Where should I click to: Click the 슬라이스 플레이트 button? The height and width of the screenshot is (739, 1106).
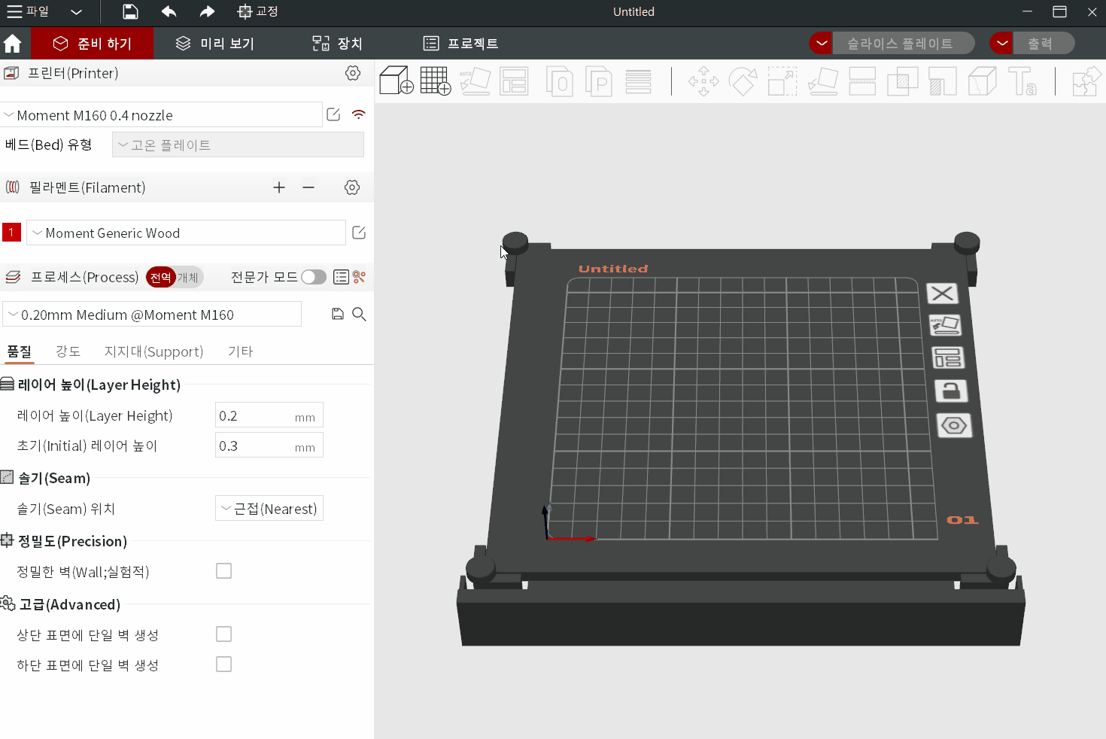pyautogui.click(x=904, y=43)
